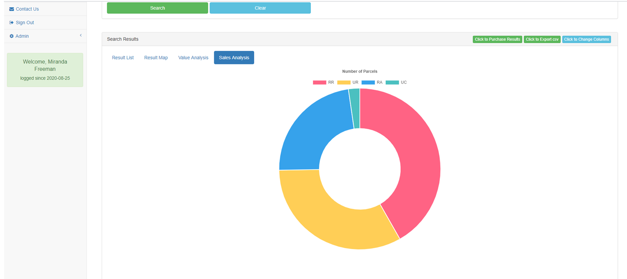627x279 pixels.
Task: Open the Value Analysis tab
Action: (x=193, y=58)
